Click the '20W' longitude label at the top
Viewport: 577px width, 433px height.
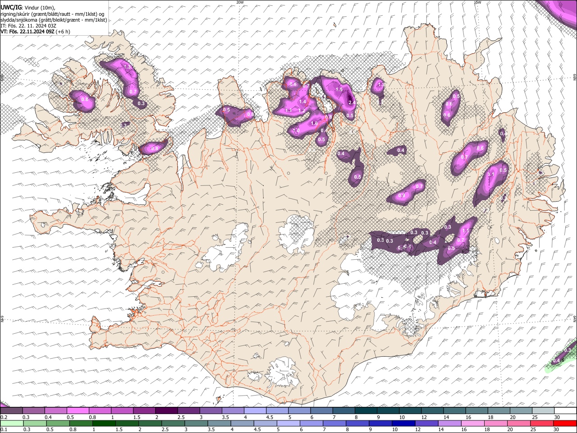(x=240, y=2)
